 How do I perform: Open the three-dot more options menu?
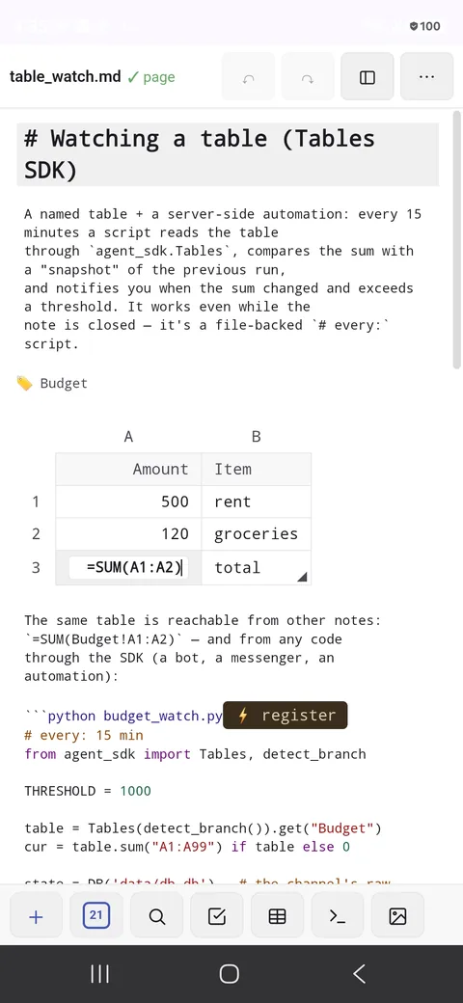(x=426, y=77)
